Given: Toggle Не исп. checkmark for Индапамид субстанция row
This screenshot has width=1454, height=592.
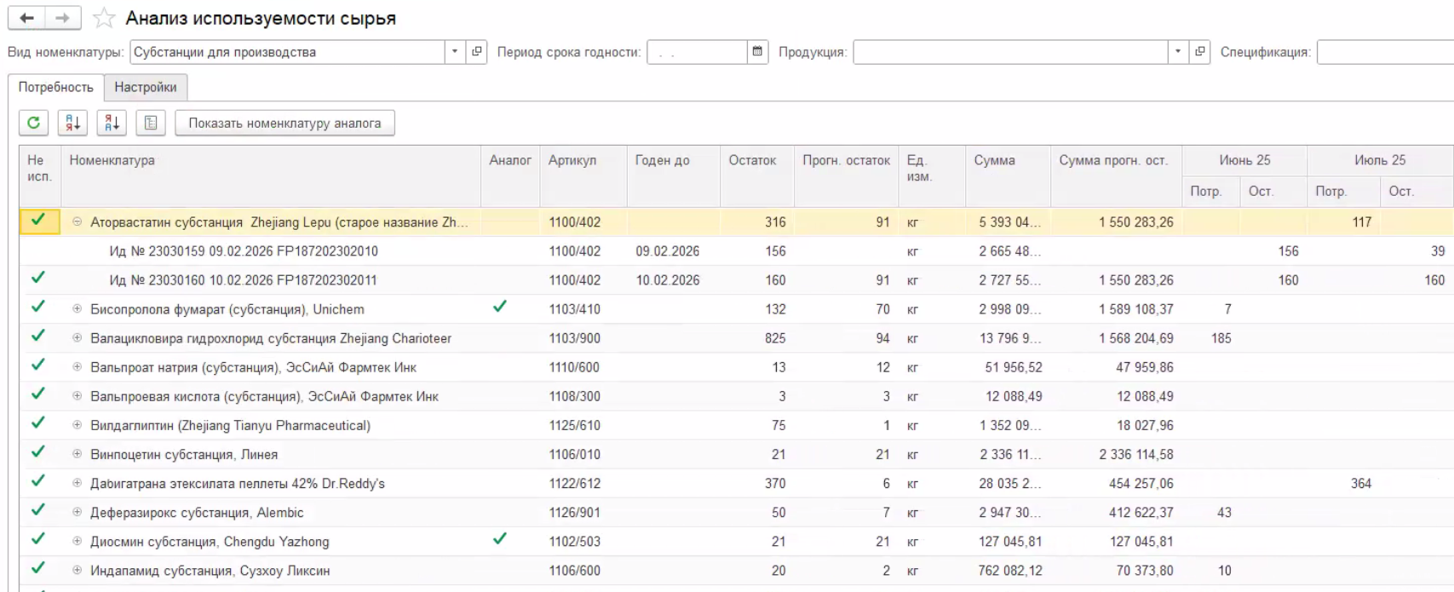Looking at the screenshot, I should pos(37,568).
